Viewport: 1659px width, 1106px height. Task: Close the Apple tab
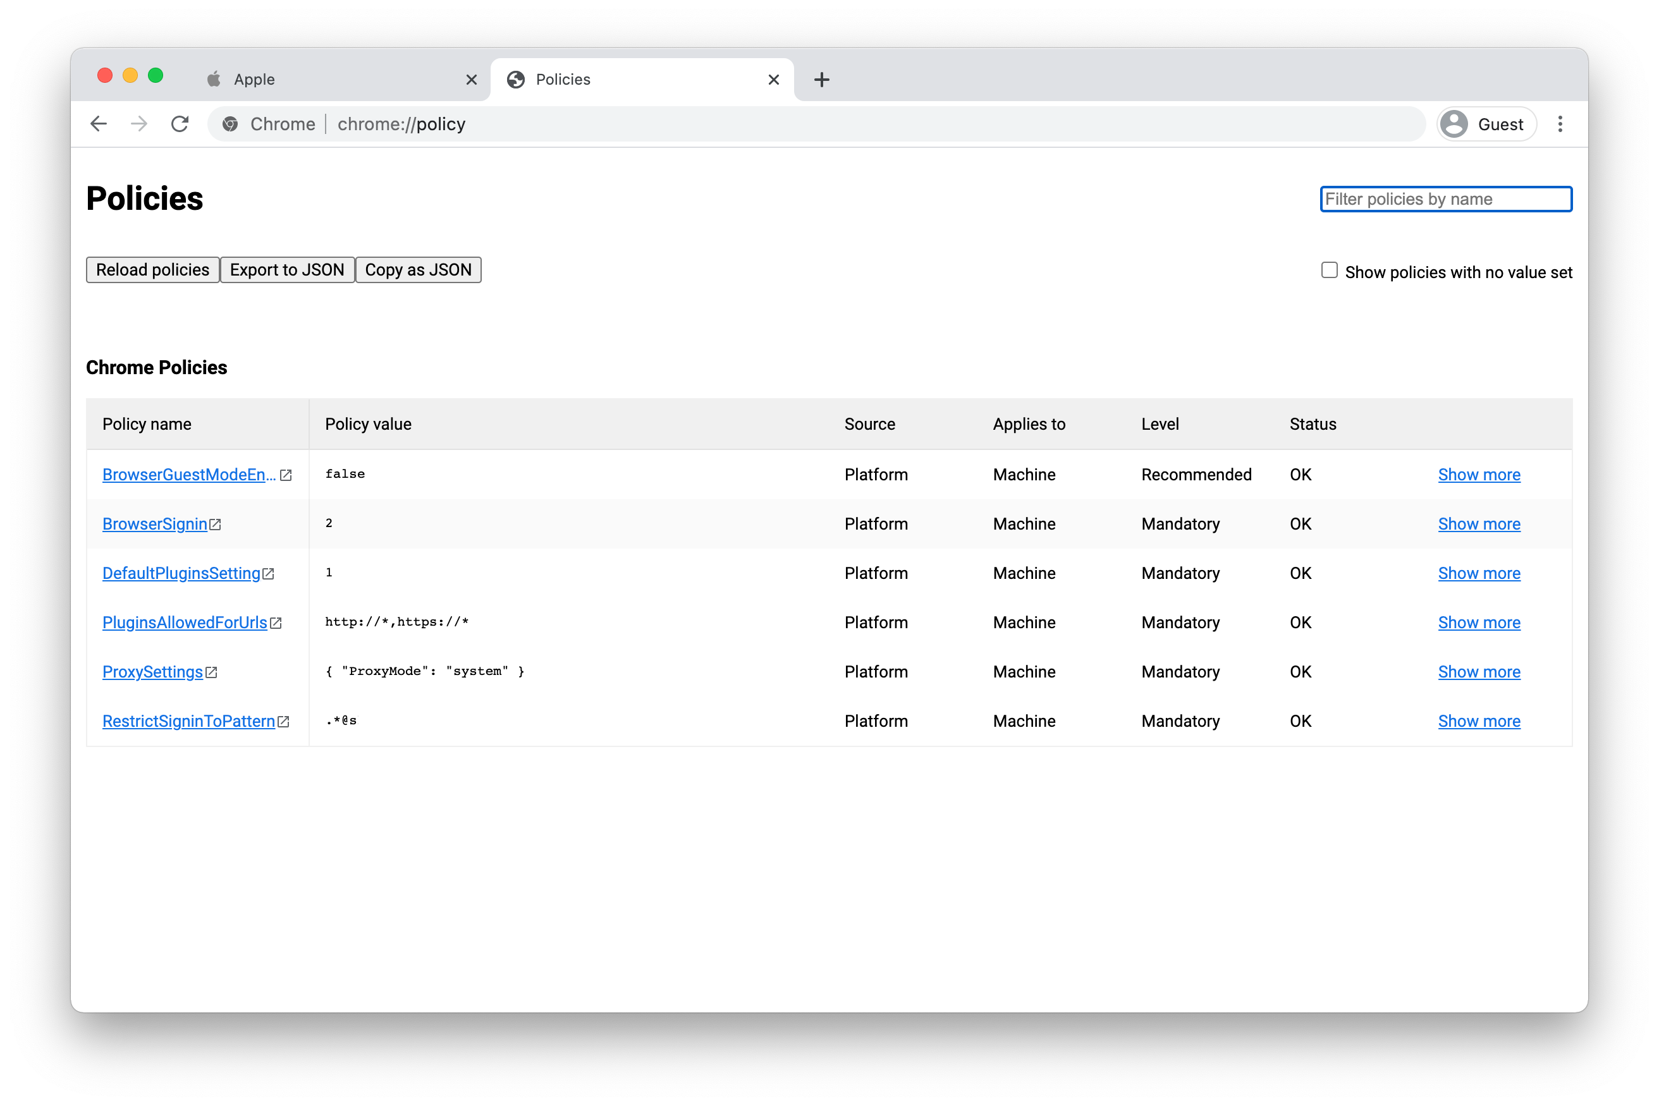472,80
